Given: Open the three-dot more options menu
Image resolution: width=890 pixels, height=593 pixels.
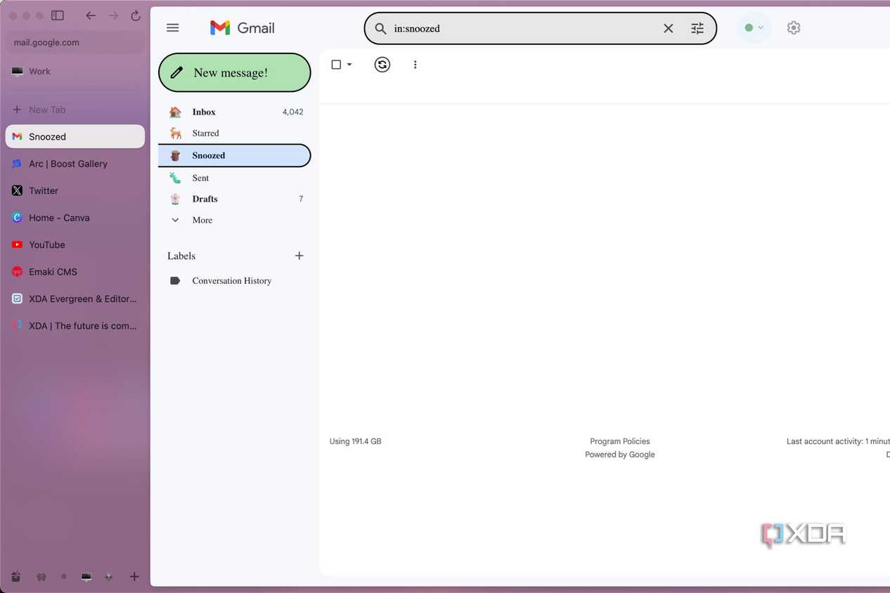Looking at the screenshot, I should click(x=415, y=65).
